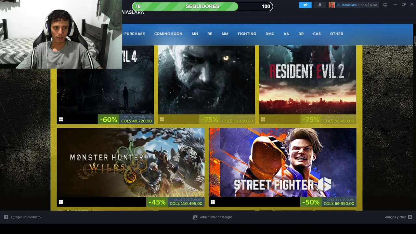The image size is (416, 234).
Task: Open the DMC tab
Action: 270,34
